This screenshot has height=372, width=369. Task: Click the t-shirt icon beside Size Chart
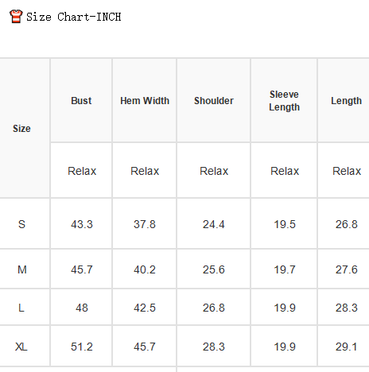click(x=16, y=17)
